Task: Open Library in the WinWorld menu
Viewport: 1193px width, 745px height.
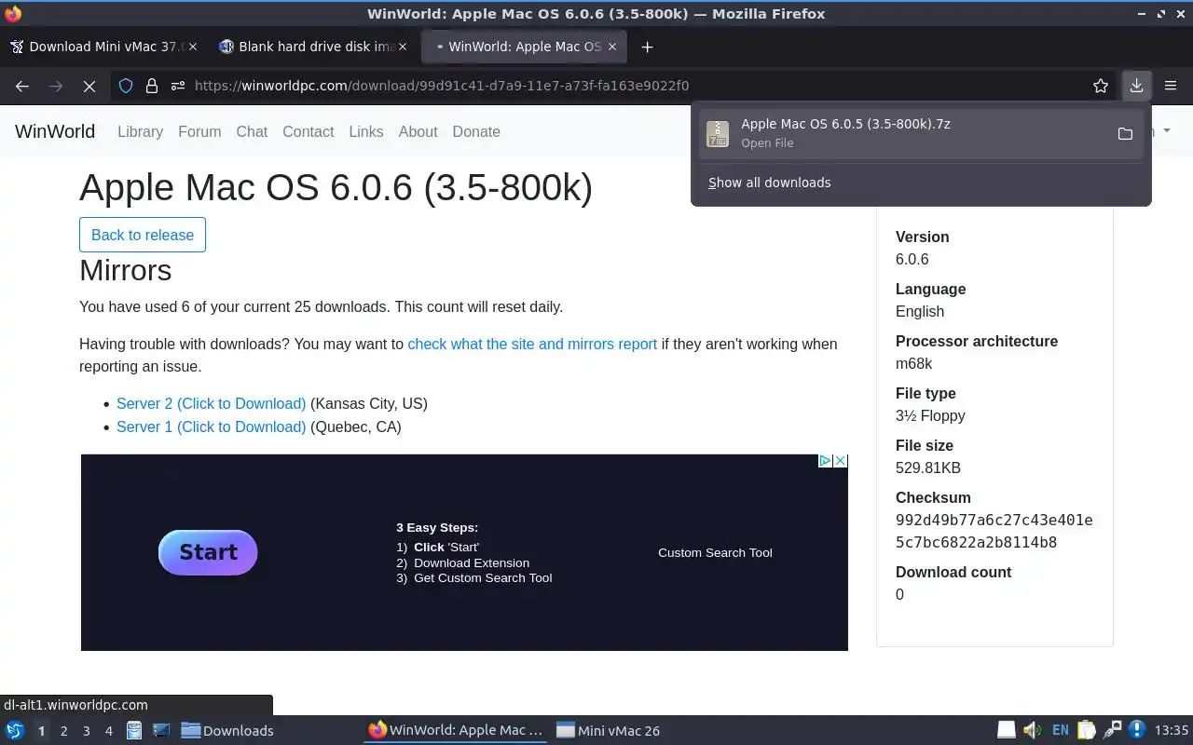Action: click(140, 131)
